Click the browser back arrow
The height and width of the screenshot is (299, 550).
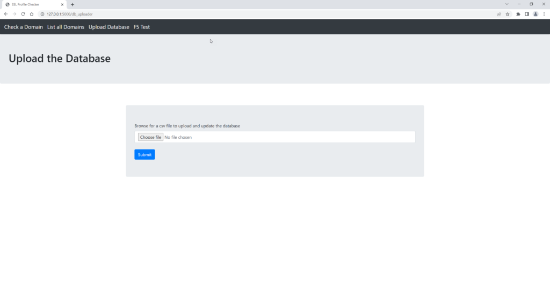tap(6, 14)
